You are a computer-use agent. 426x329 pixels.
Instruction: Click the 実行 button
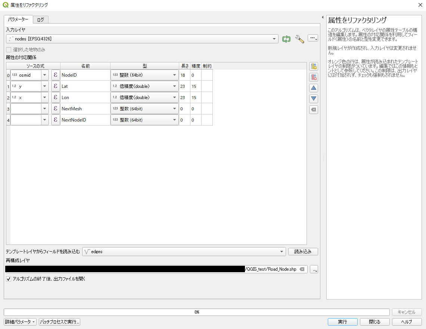pyautogui.click(x=342, y=322)
